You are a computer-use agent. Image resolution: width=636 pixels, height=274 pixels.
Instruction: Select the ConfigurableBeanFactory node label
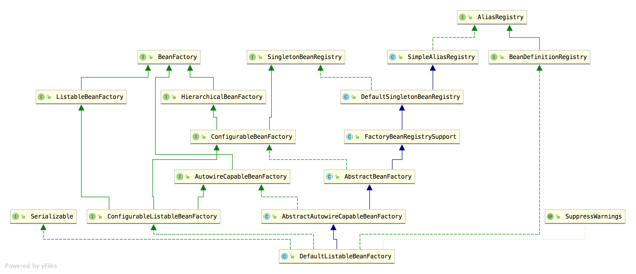pos(251,137)
